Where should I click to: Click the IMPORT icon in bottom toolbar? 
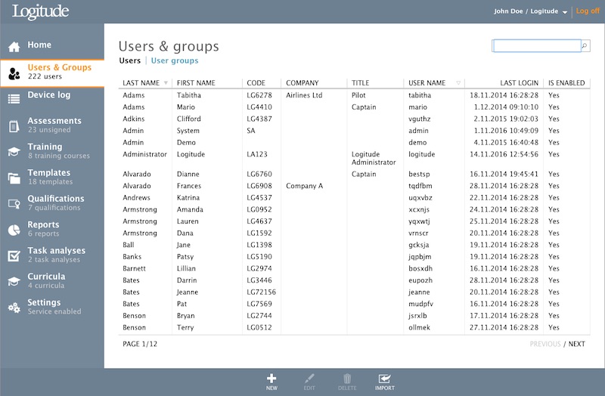384,379
